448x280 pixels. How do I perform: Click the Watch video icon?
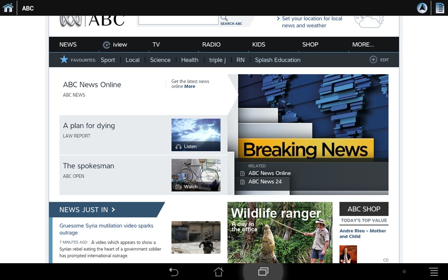pyautogui.click(x=179, y=187)
